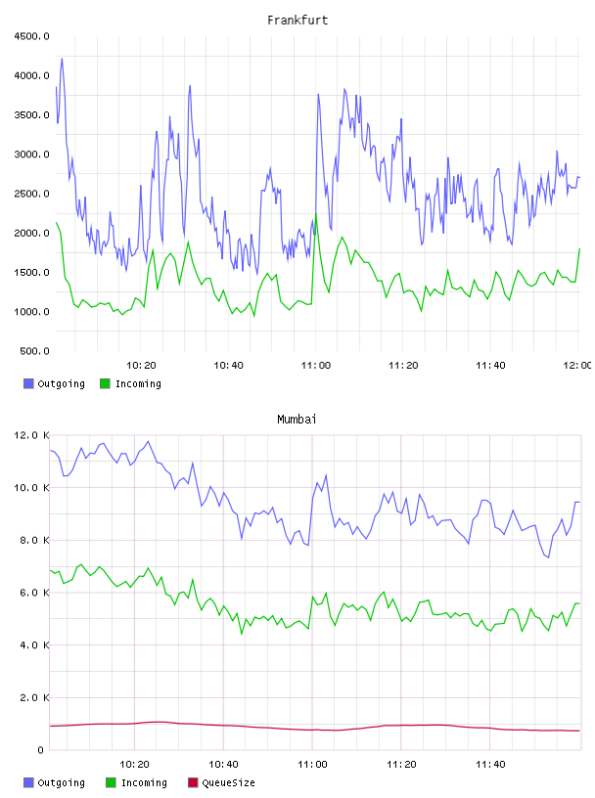The width and height of the screenshot is (595, 798).
Task: Click the 4000.0 y-axis label in Frankfurt chart
Action: [31, 76]
